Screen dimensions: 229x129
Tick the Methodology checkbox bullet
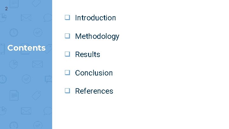[x=68, y=36]
